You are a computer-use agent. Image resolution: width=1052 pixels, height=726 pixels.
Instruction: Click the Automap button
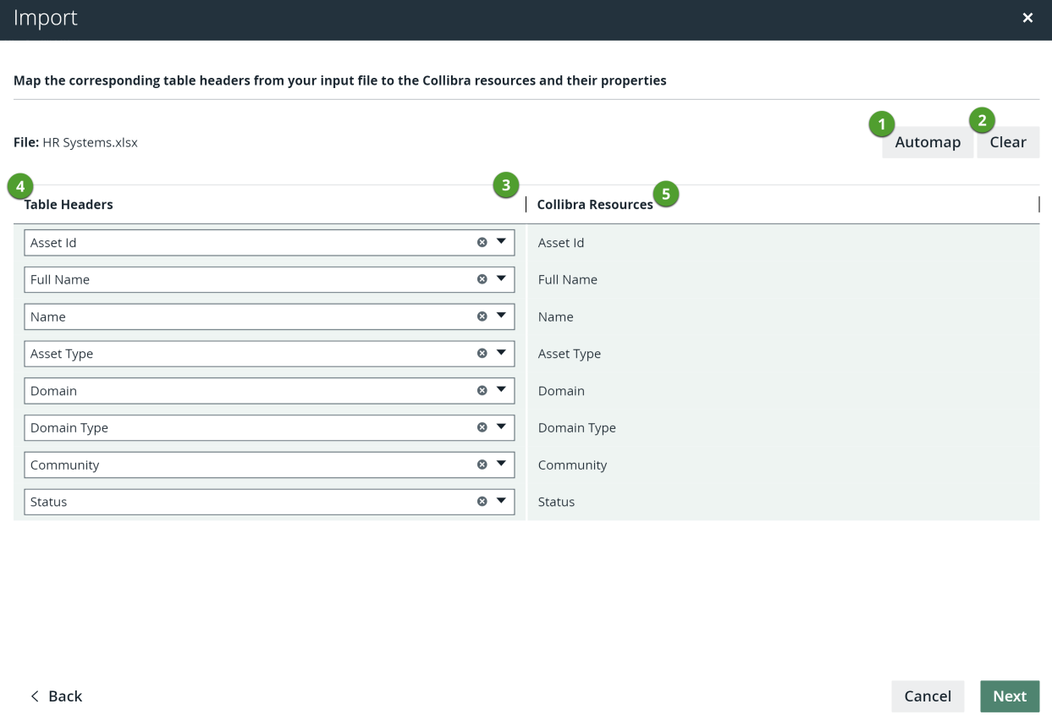tap(928, 142)
